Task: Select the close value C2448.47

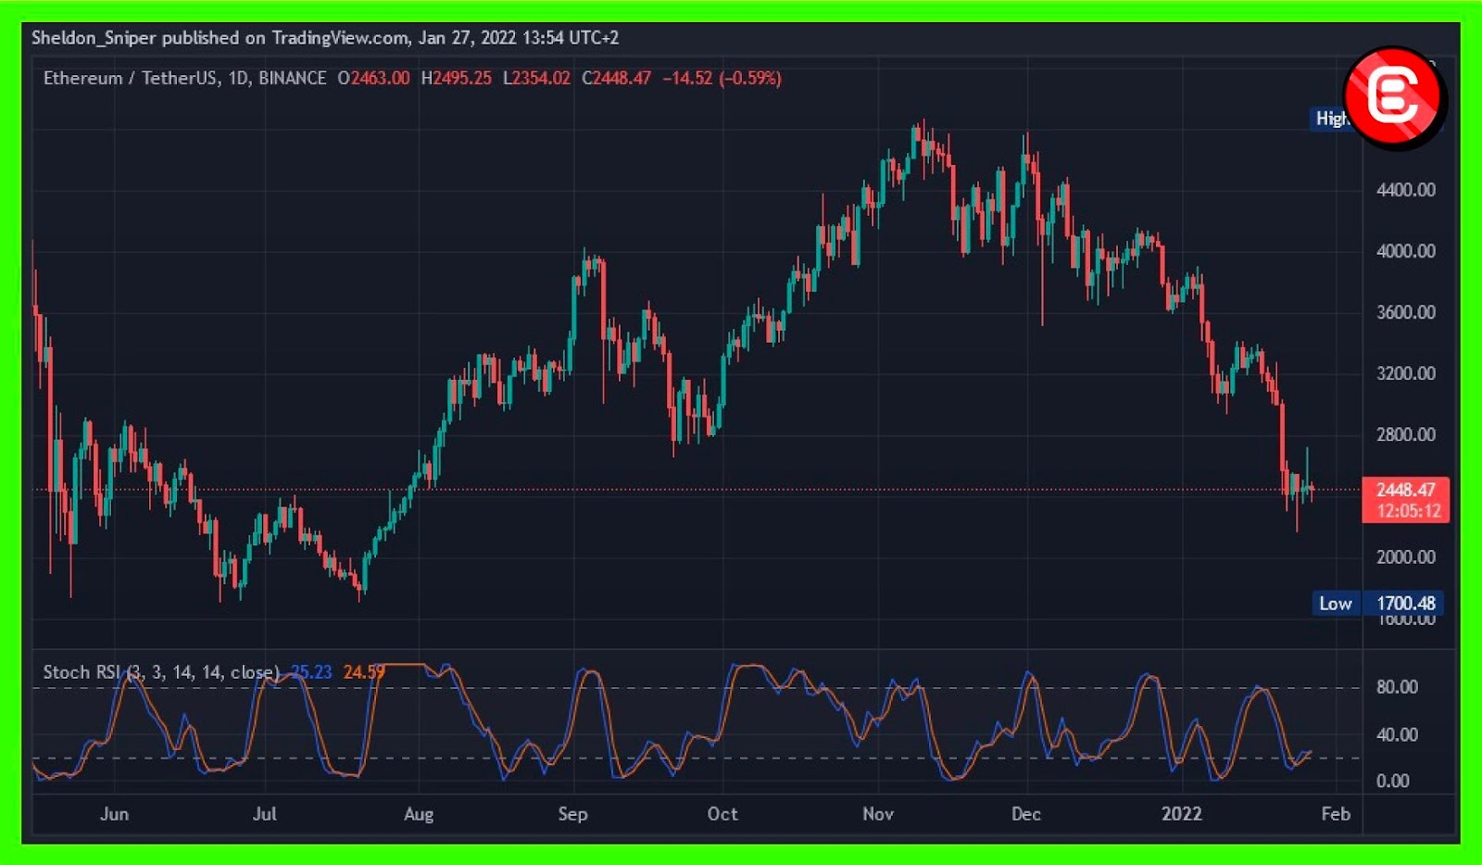Action: pos(616,79)
